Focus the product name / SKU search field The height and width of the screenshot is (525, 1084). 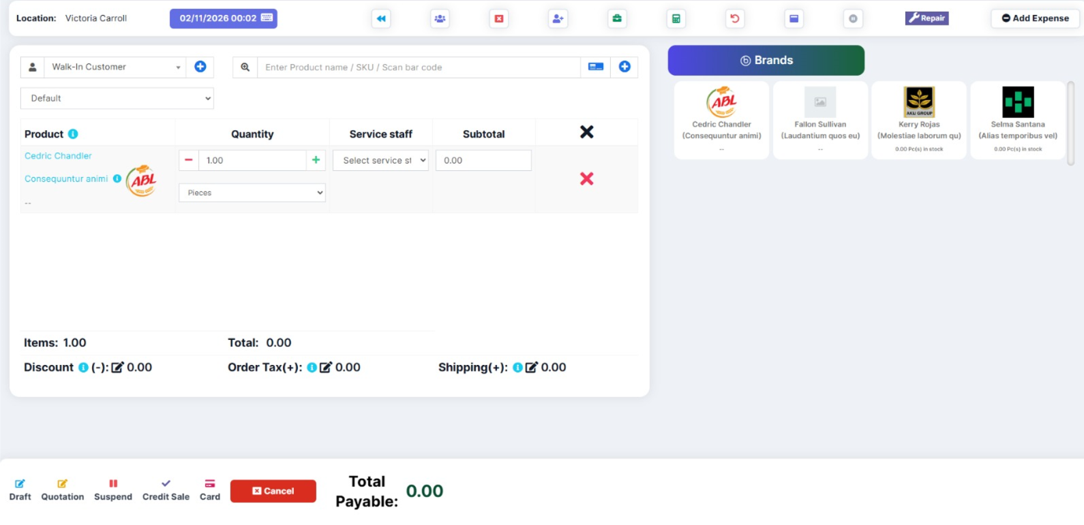(419, 67)
